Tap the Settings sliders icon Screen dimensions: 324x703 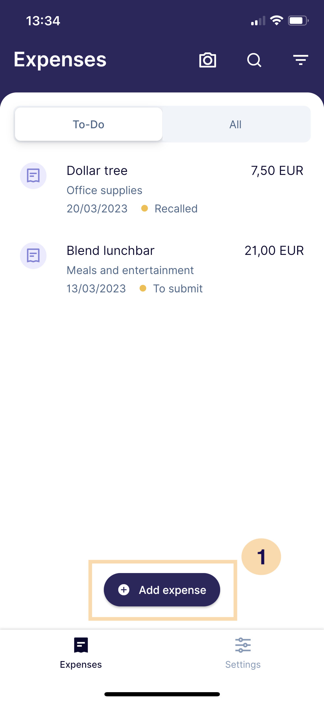coord(243,645)
